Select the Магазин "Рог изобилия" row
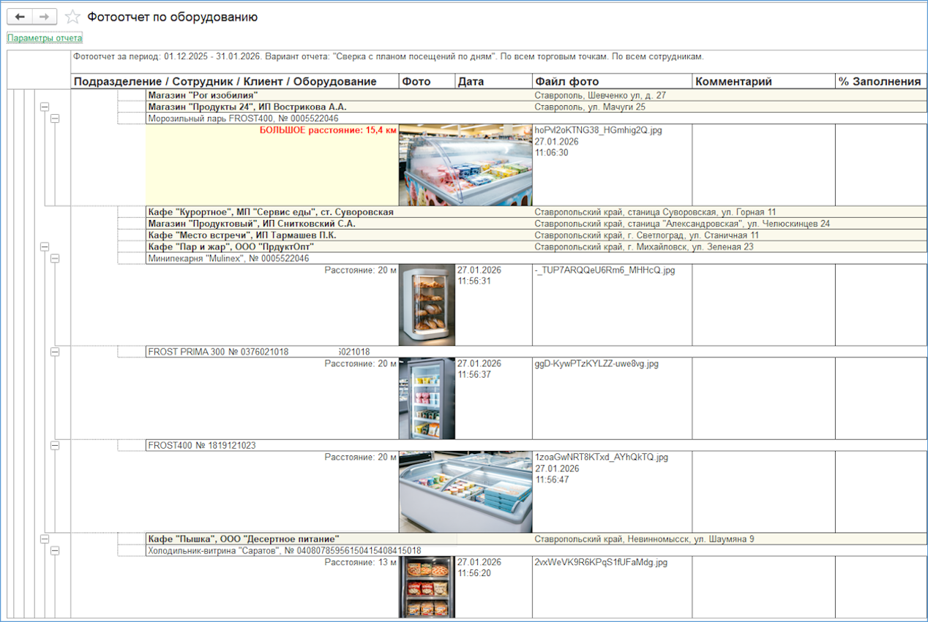The height and width of the screenshot is (622, 928). [x=536, y=95]
